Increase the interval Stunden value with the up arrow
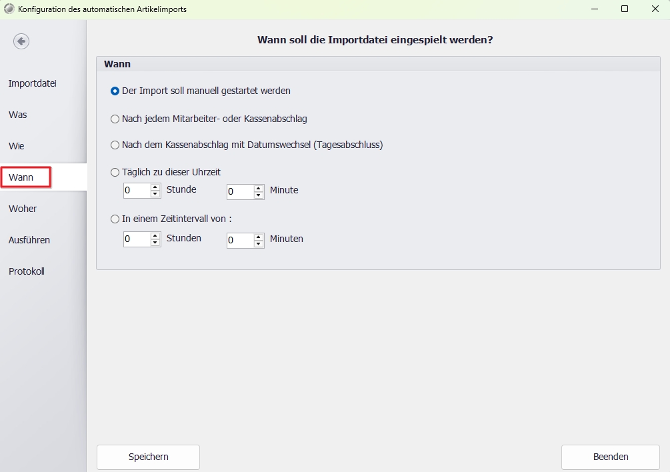The image size is (670, 472). [x=155, y=236]
